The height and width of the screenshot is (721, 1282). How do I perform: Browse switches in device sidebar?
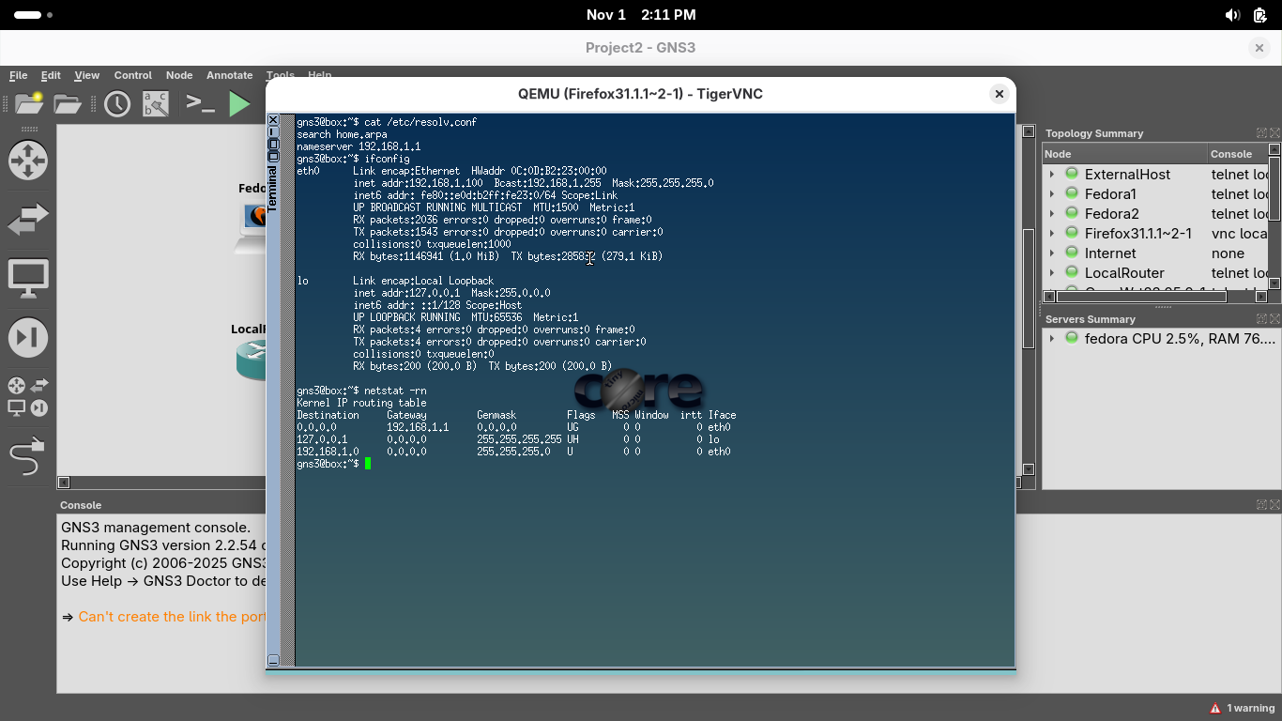tap(27, 220)
